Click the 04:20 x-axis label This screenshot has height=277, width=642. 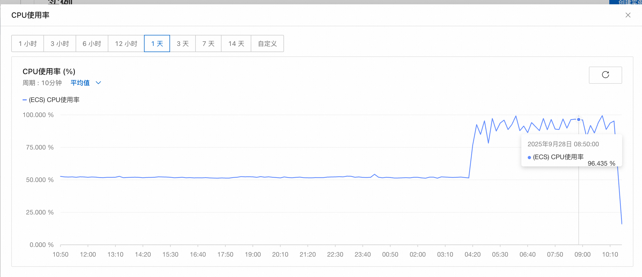coord(473,254)
